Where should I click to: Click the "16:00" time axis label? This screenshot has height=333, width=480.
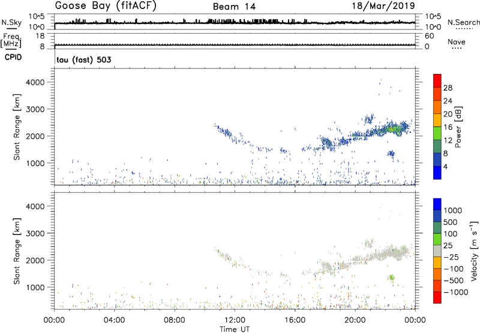[295, 320]
